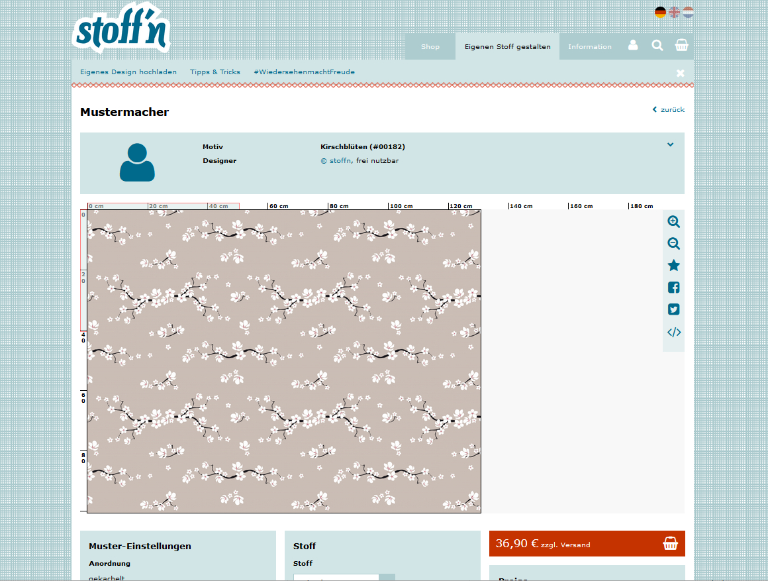Switch language to German flag

point(660,12)
